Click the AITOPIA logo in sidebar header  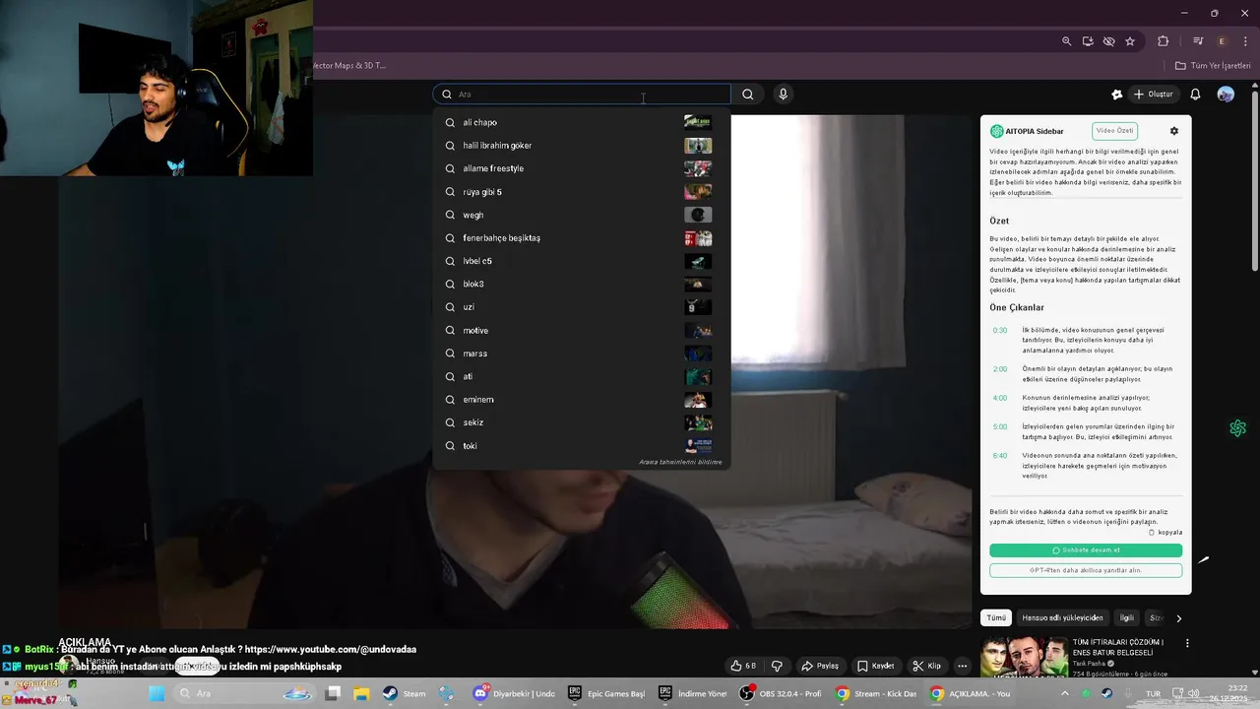997,131
